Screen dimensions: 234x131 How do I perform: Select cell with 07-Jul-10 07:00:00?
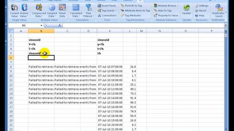(x=110, y=67)
